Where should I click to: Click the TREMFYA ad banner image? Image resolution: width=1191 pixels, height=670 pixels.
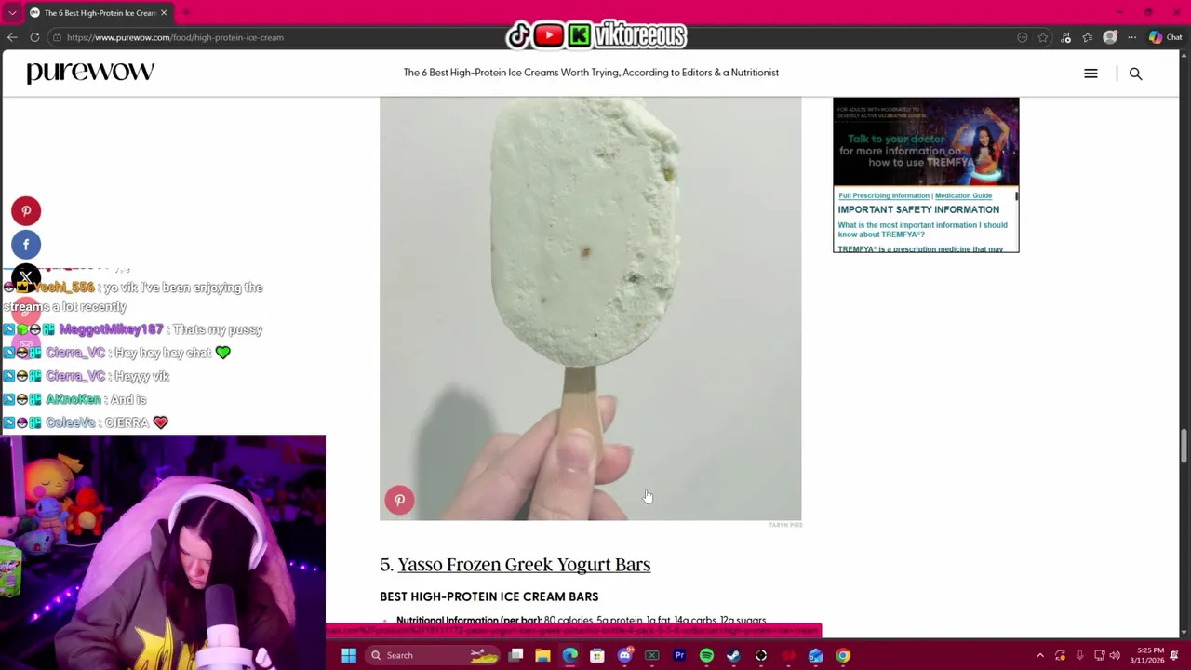click(926, 141)
